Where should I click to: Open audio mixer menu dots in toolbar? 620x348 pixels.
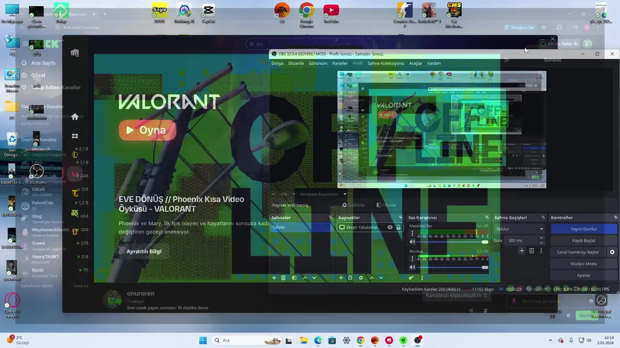click(422, 278)
